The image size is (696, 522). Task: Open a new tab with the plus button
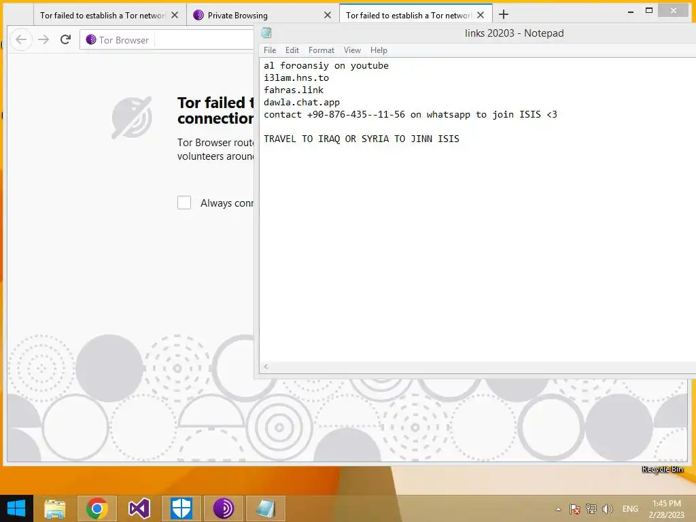504,15
